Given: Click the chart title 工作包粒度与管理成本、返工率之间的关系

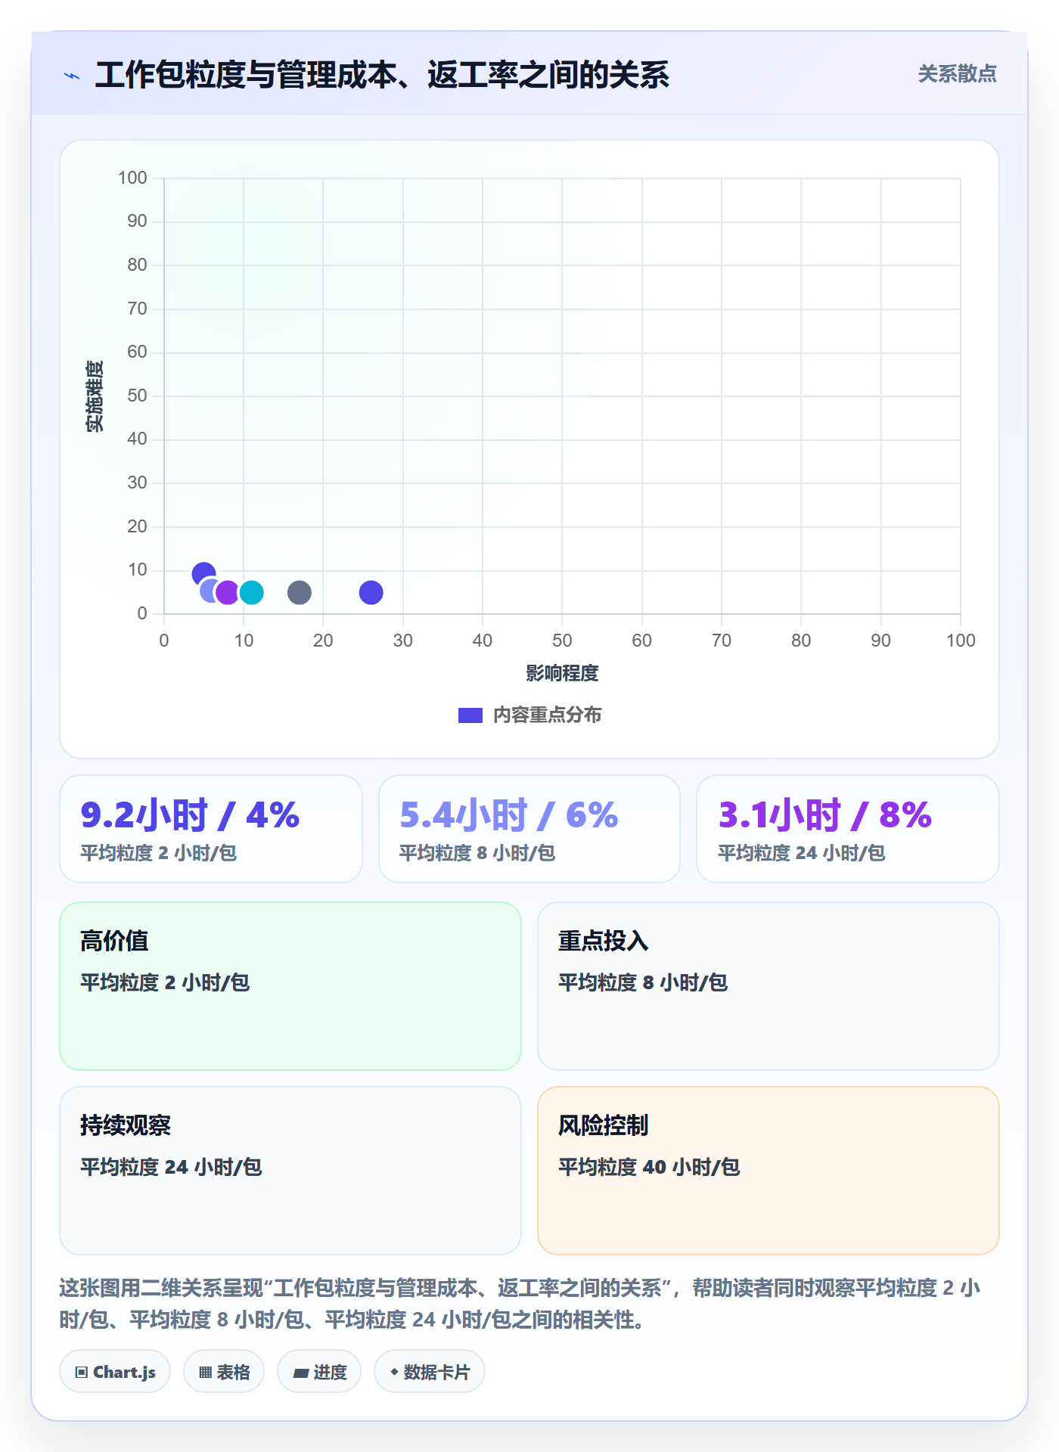Looking at the screenshot, I should [382, 75].
